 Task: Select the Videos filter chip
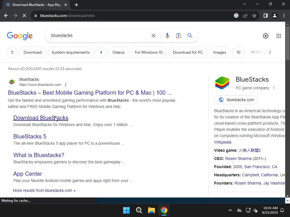(x=118, y=52)
